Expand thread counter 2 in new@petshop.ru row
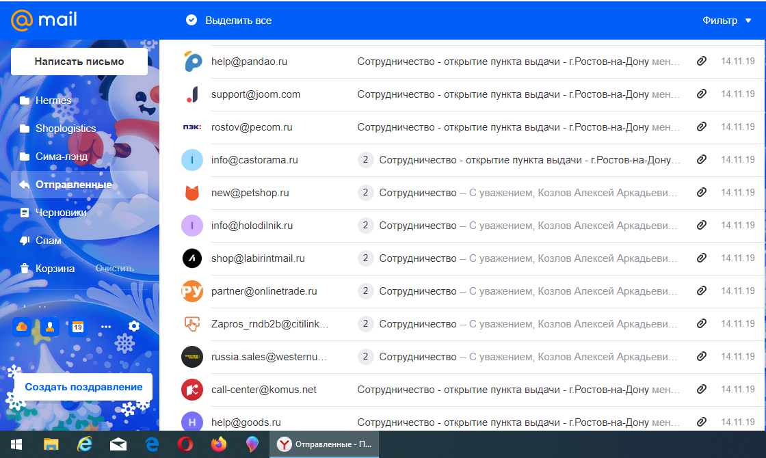The image size is (766, 458). (x=365, y=192)
